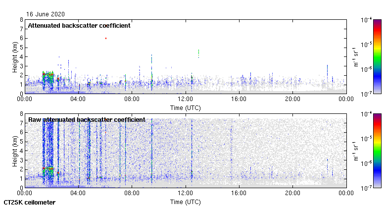The image size is (386, 208).
Task: Click the "Height (km)" label of bottom plot
Action: [15, 151]
